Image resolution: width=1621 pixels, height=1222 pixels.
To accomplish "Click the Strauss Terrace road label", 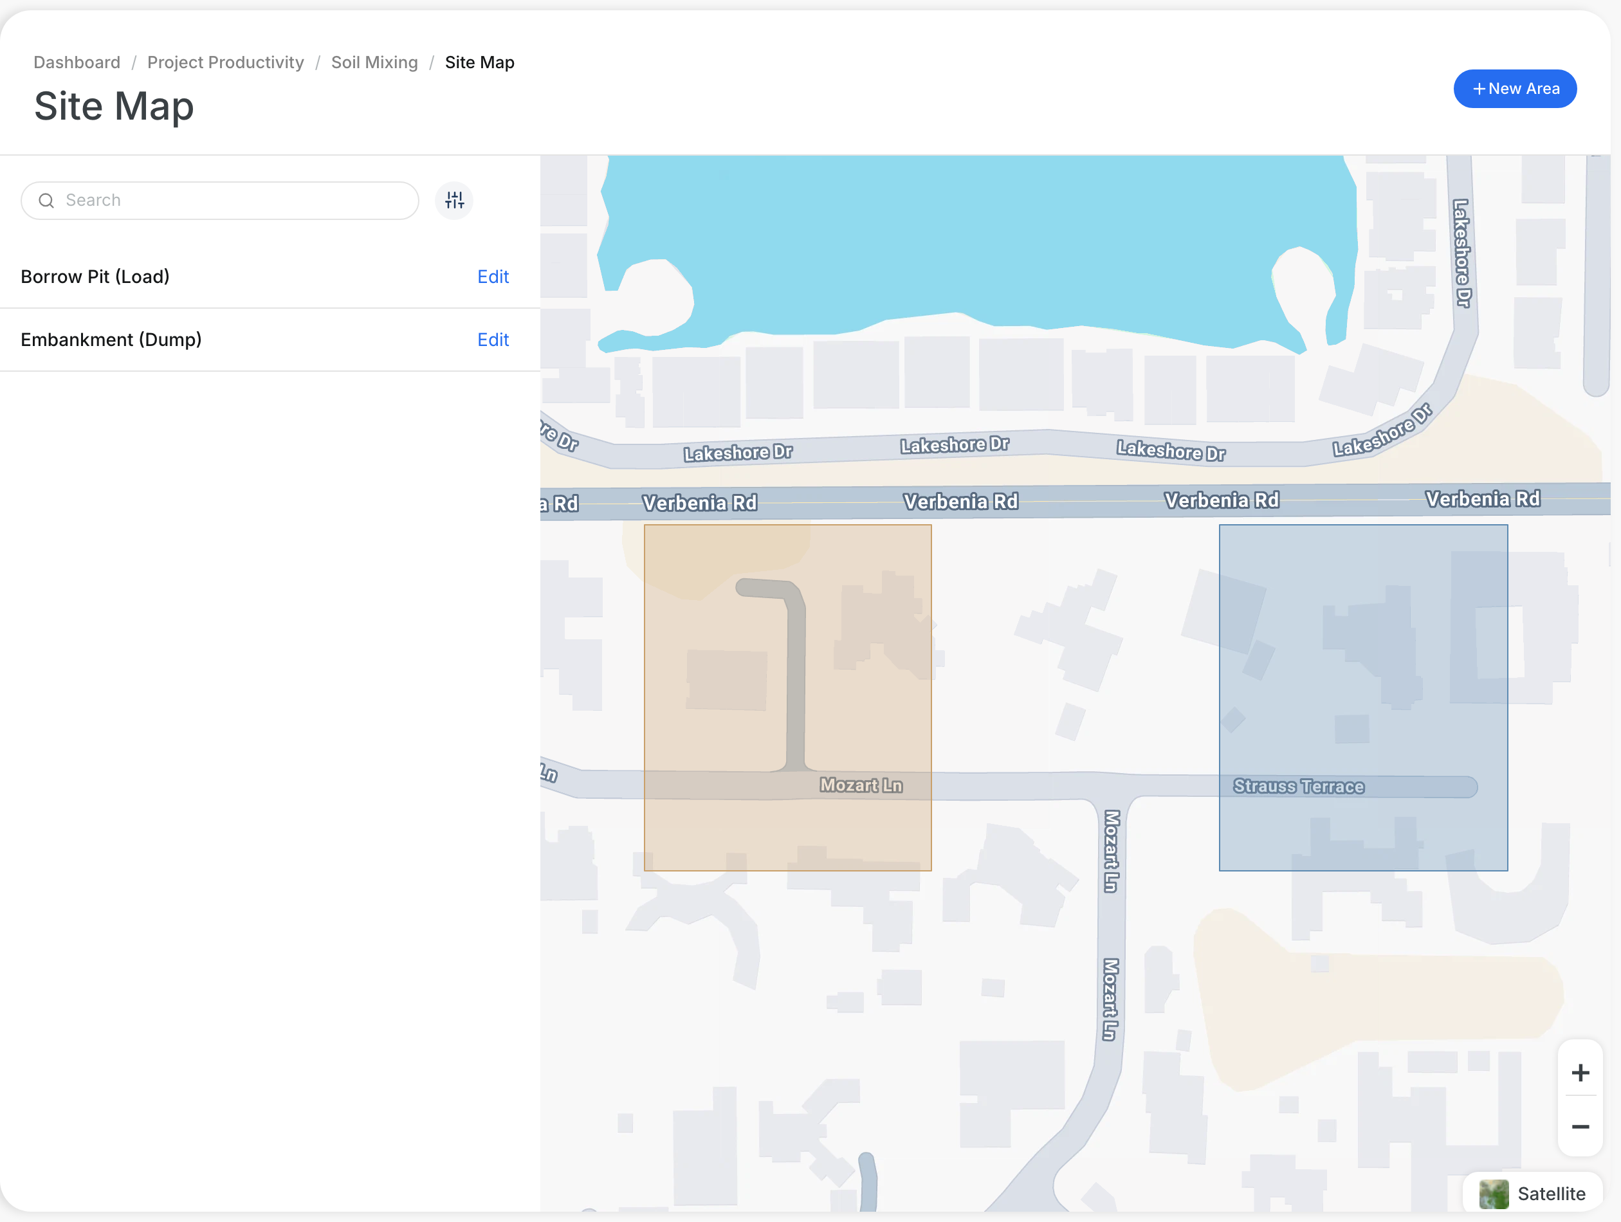I will [x=1299, y=786].
